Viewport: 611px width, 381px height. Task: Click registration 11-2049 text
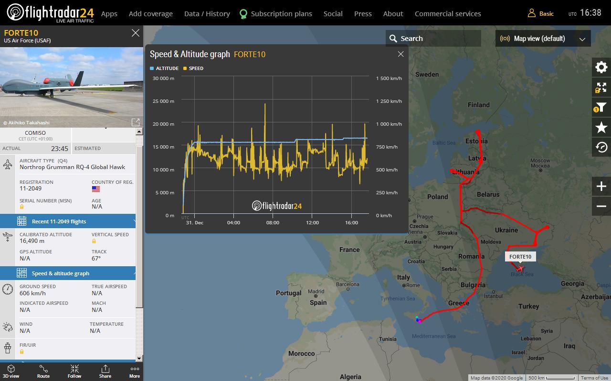tap(31, 189)
